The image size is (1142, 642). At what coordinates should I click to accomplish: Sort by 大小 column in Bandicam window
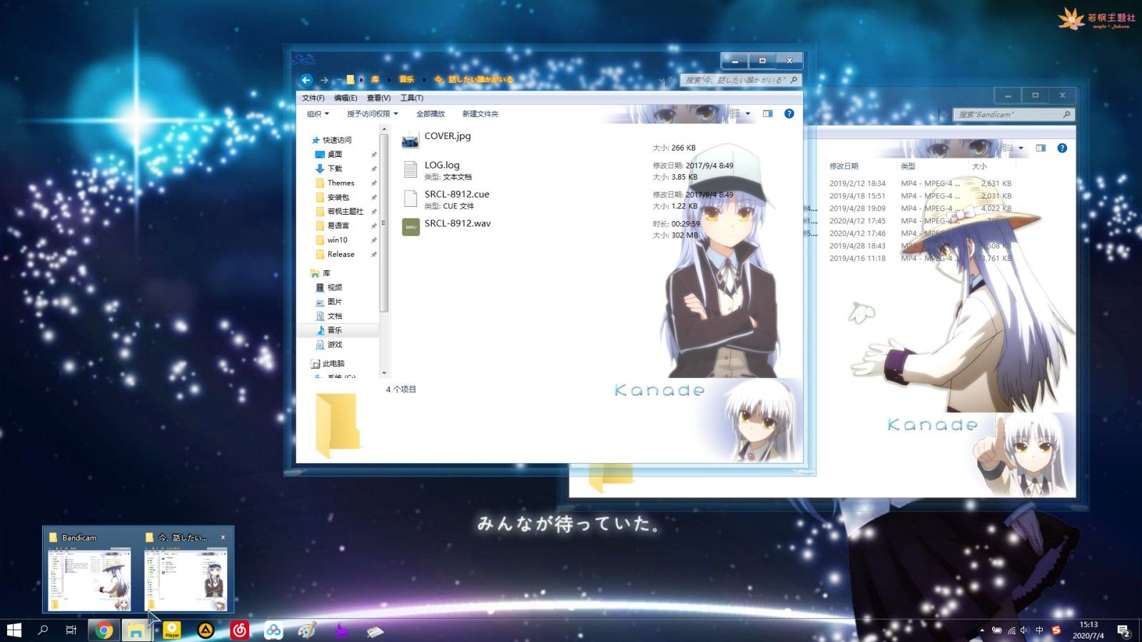[x=979, y=166]
